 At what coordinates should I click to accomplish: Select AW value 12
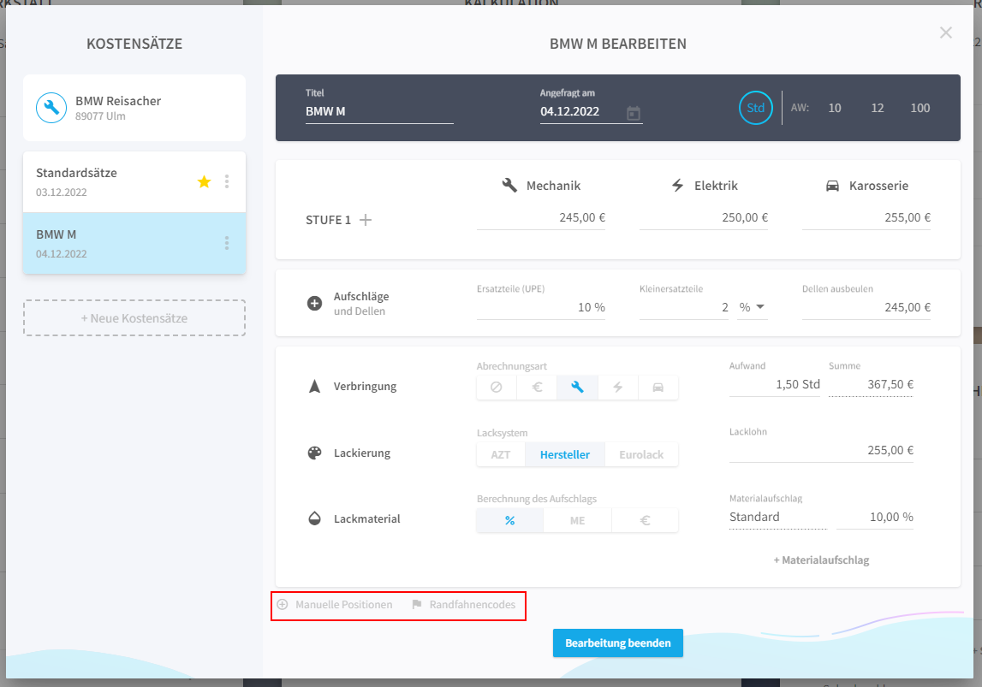877,108
